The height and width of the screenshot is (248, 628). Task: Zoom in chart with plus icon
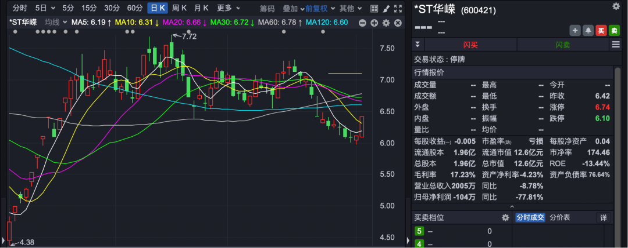[374, 23]
